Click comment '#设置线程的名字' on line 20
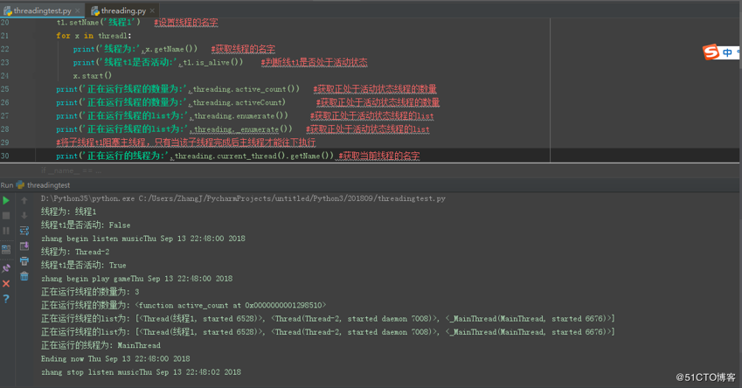The image size is (742, 388). tap(186, 22)
